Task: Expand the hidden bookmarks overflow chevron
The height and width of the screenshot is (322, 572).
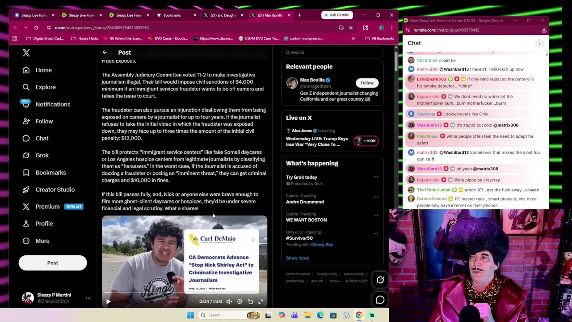Action: [353, 38]
